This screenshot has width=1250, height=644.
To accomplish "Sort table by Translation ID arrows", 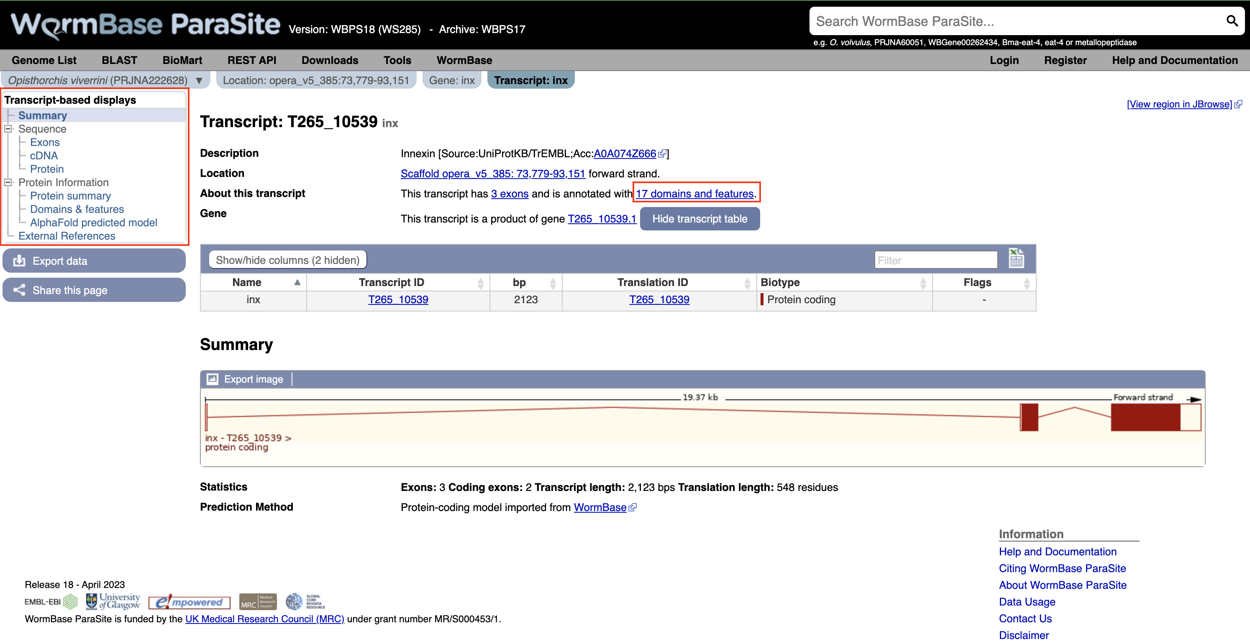I will click(x=747, y=283).
